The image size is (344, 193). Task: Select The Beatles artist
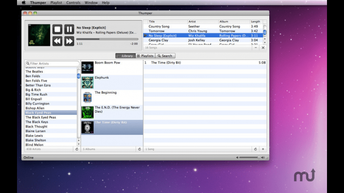tap(51, 71)
